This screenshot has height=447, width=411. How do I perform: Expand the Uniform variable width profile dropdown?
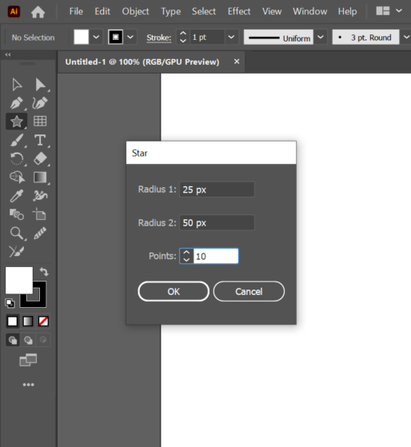pos(321,37)
